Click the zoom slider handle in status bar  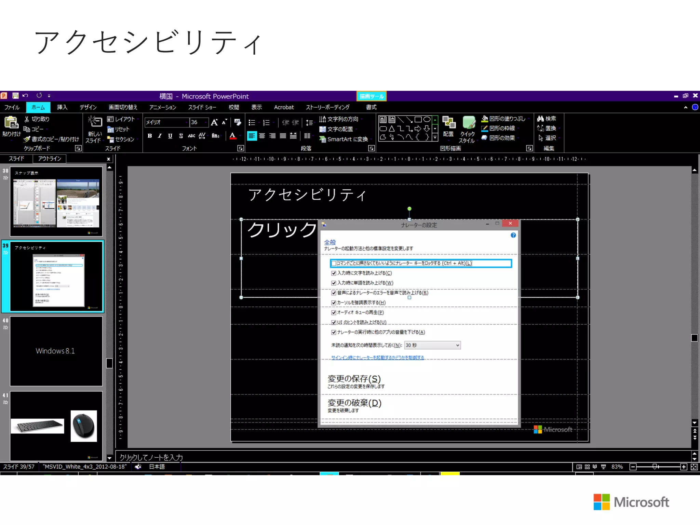(656, 467)
